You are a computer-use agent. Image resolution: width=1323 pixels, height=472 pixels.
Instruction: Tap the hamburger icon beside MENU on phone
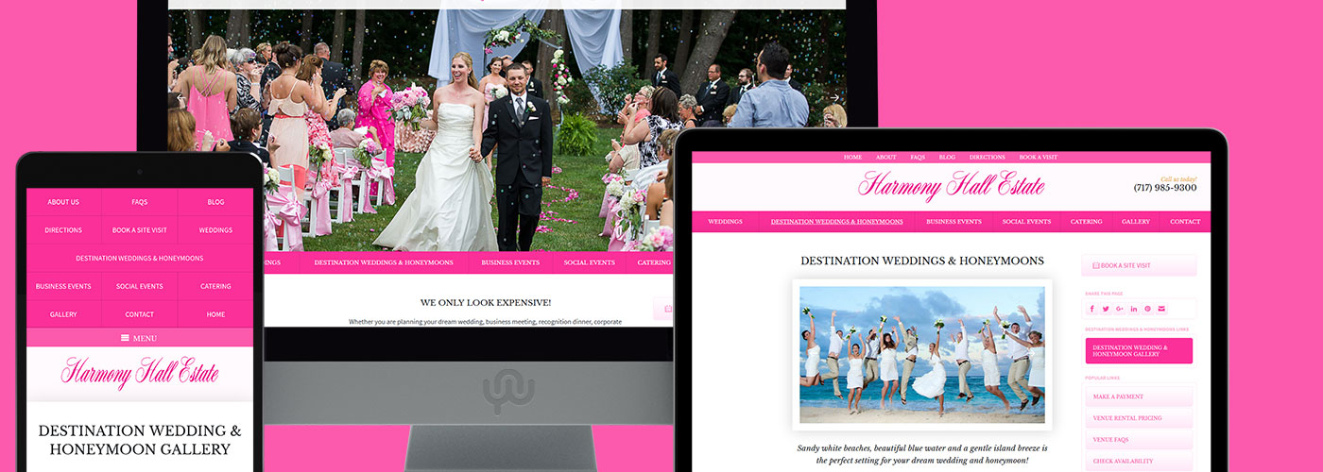[x=126, y=338]
